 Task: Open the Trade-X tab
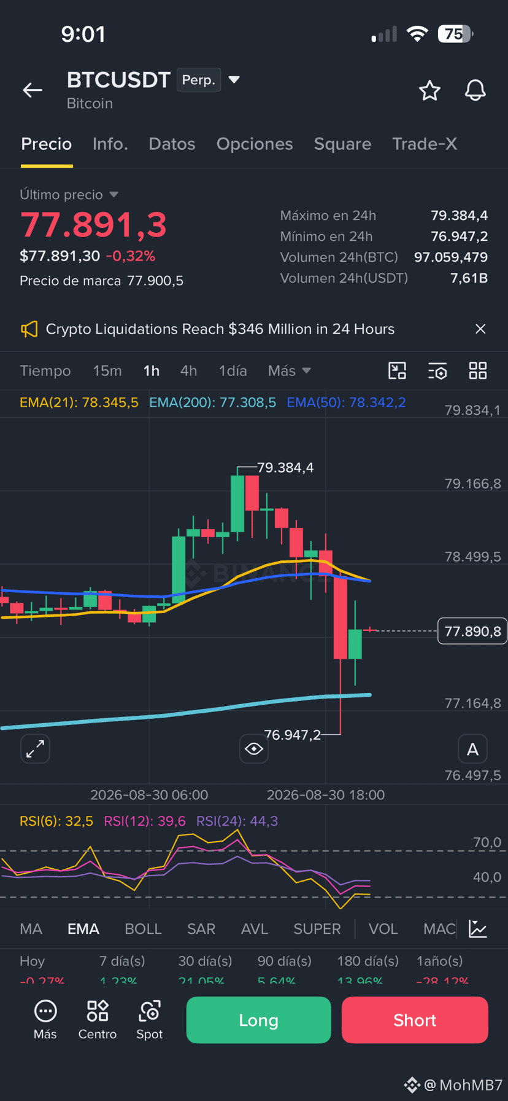pyautogui.click(x=425, y=144)
